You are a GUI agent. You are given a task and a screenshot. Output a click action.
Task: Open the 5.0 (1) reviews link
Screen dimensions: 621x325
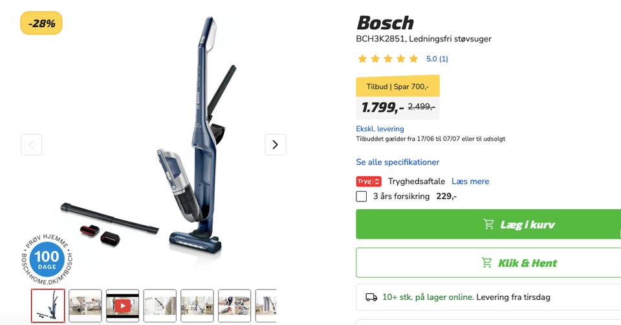437,59
